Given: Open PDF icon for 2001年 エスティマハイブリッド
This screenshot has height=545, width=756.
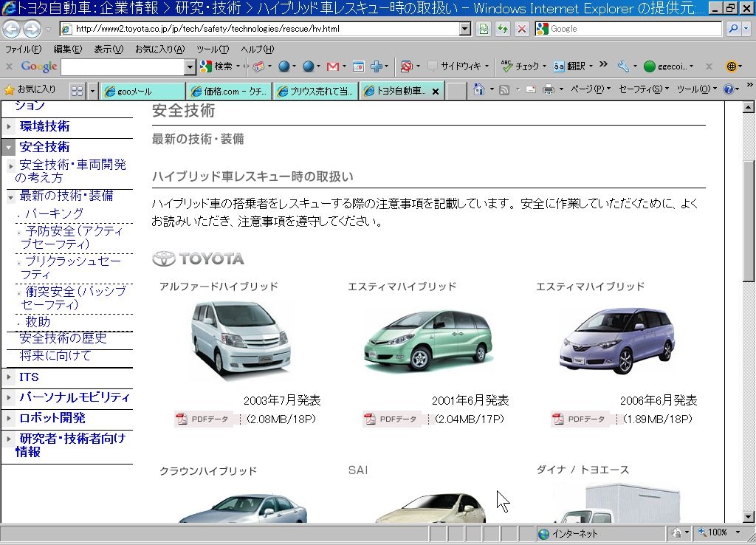Looking at the screenshot, I should [369, 419].
